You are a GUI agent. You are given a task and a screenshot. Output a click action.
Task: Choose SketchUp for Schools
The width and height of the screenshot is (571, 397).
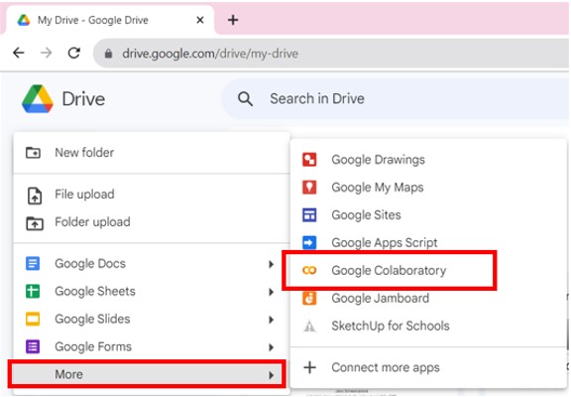point(428,326)
